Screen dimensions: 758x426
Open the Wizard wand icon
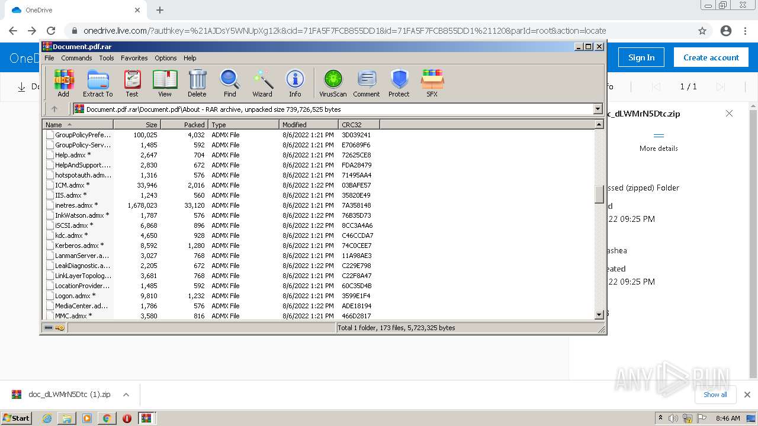pyautogui.click(x=262, y=83)
